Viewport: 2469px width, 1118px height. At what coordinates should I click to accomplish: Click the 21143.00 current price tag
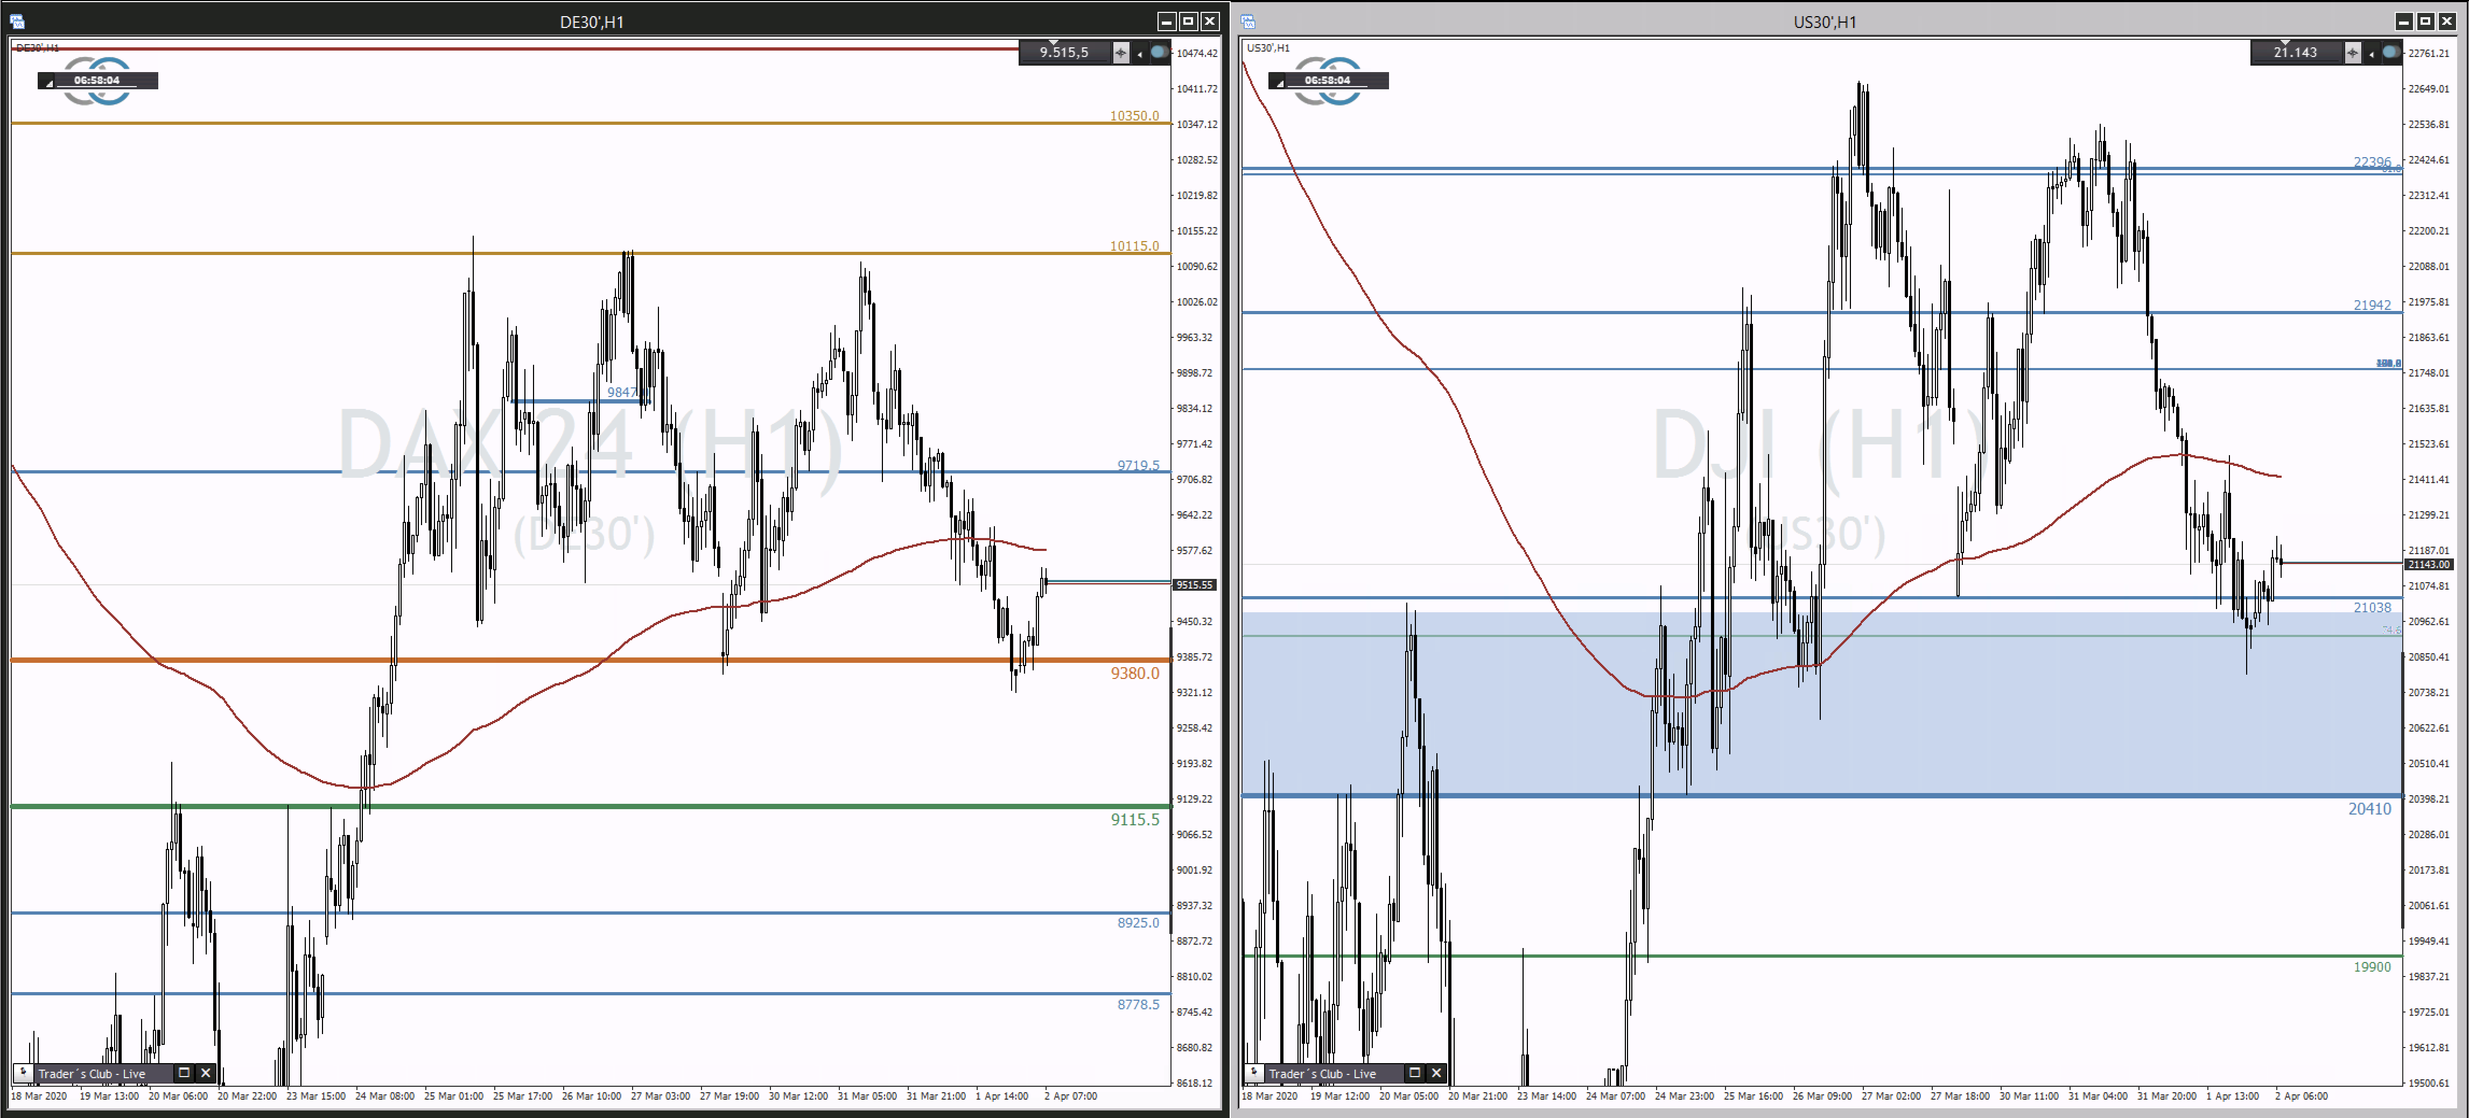coord(2429,564)
